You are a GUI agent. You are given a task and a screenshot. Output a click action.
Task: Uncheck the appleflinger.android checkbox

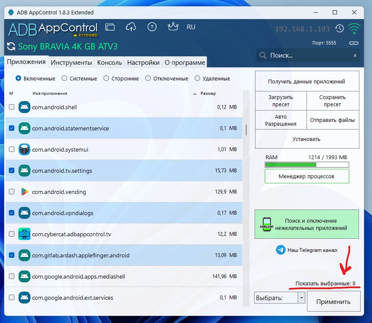pos(12,255)
